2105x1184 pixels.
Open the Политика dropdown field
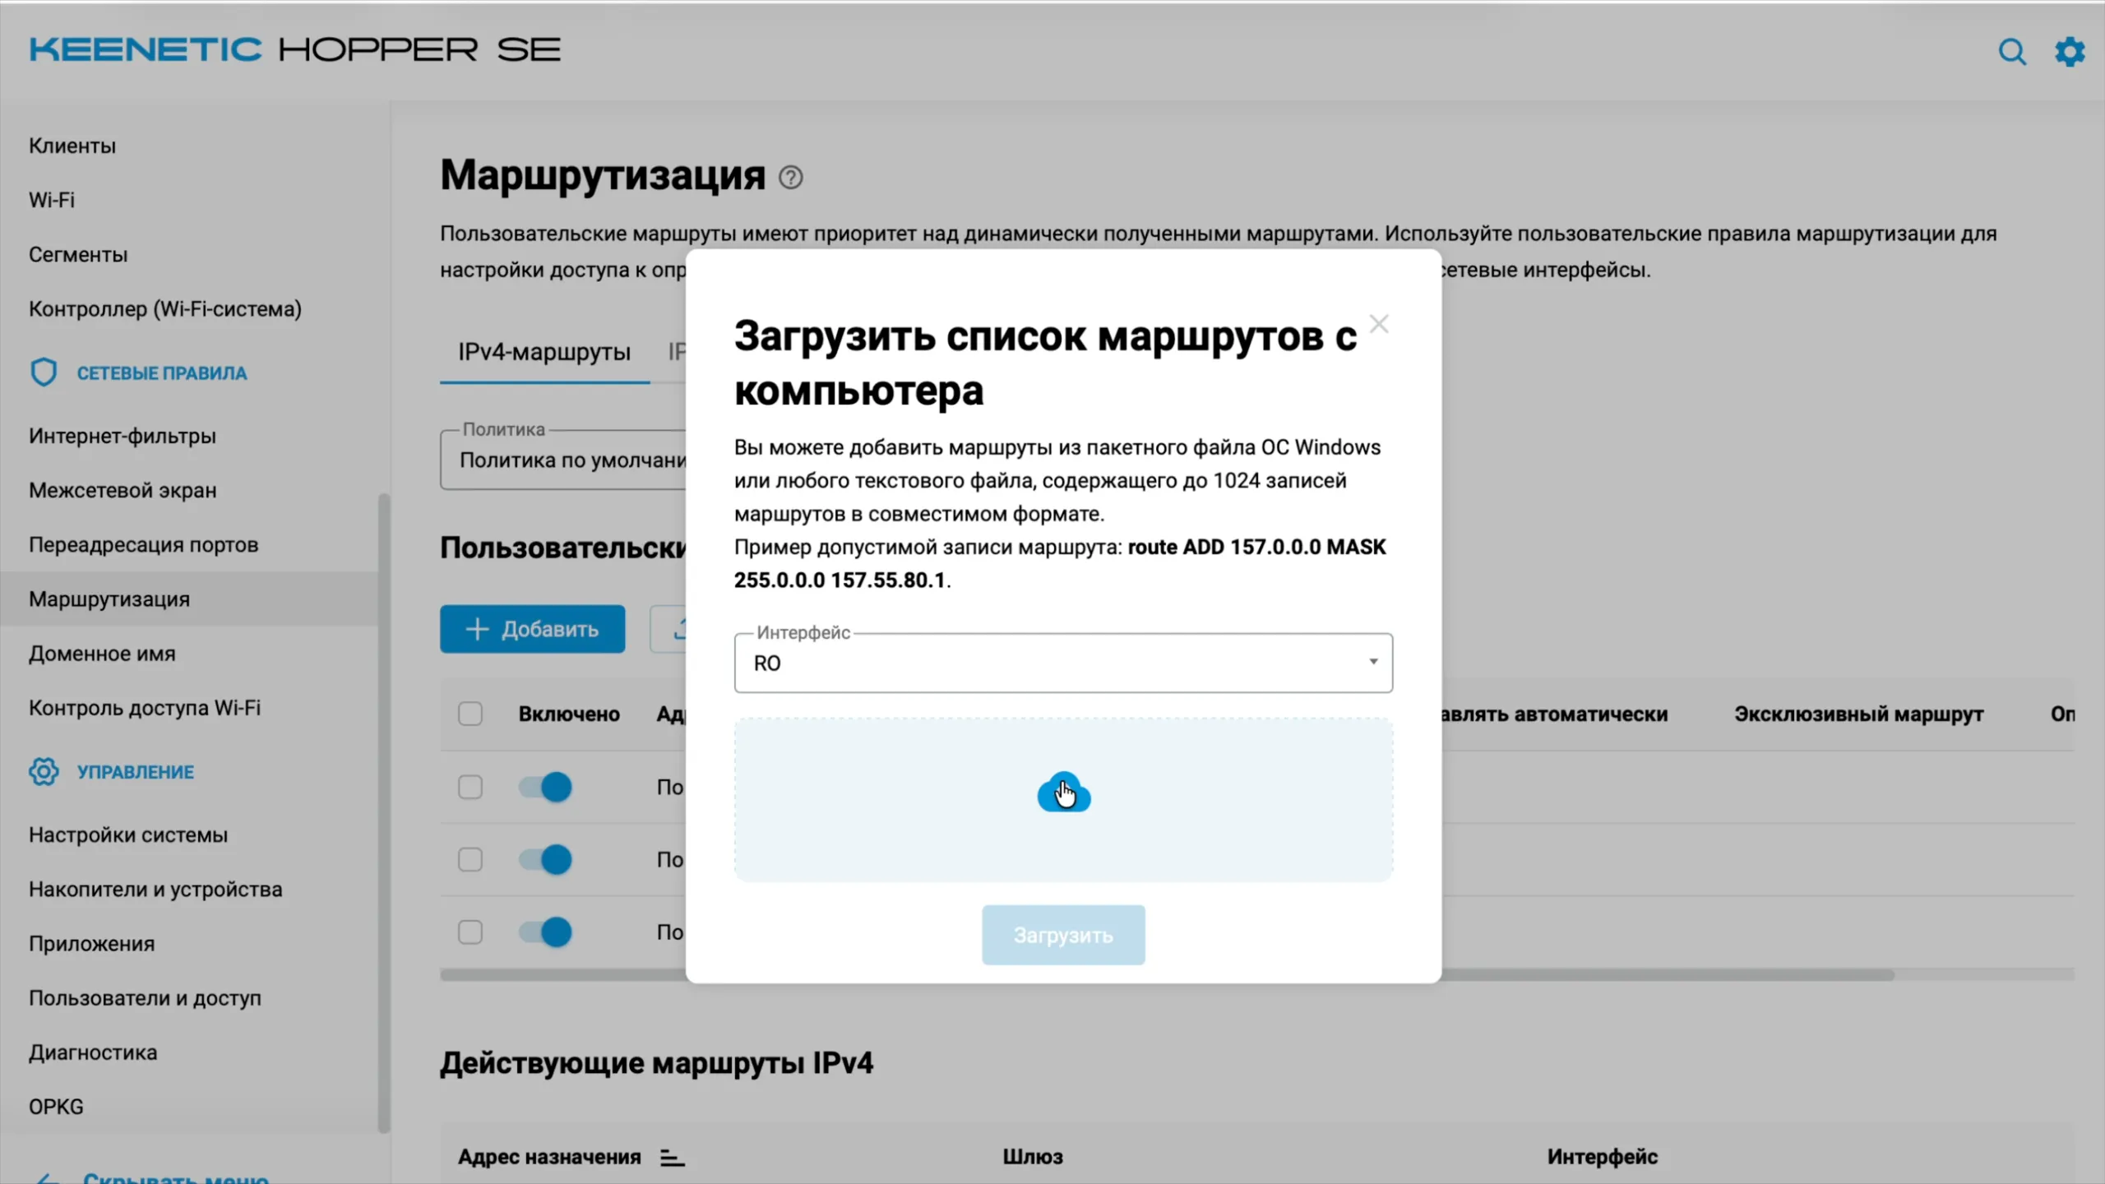tap(564, 460)
